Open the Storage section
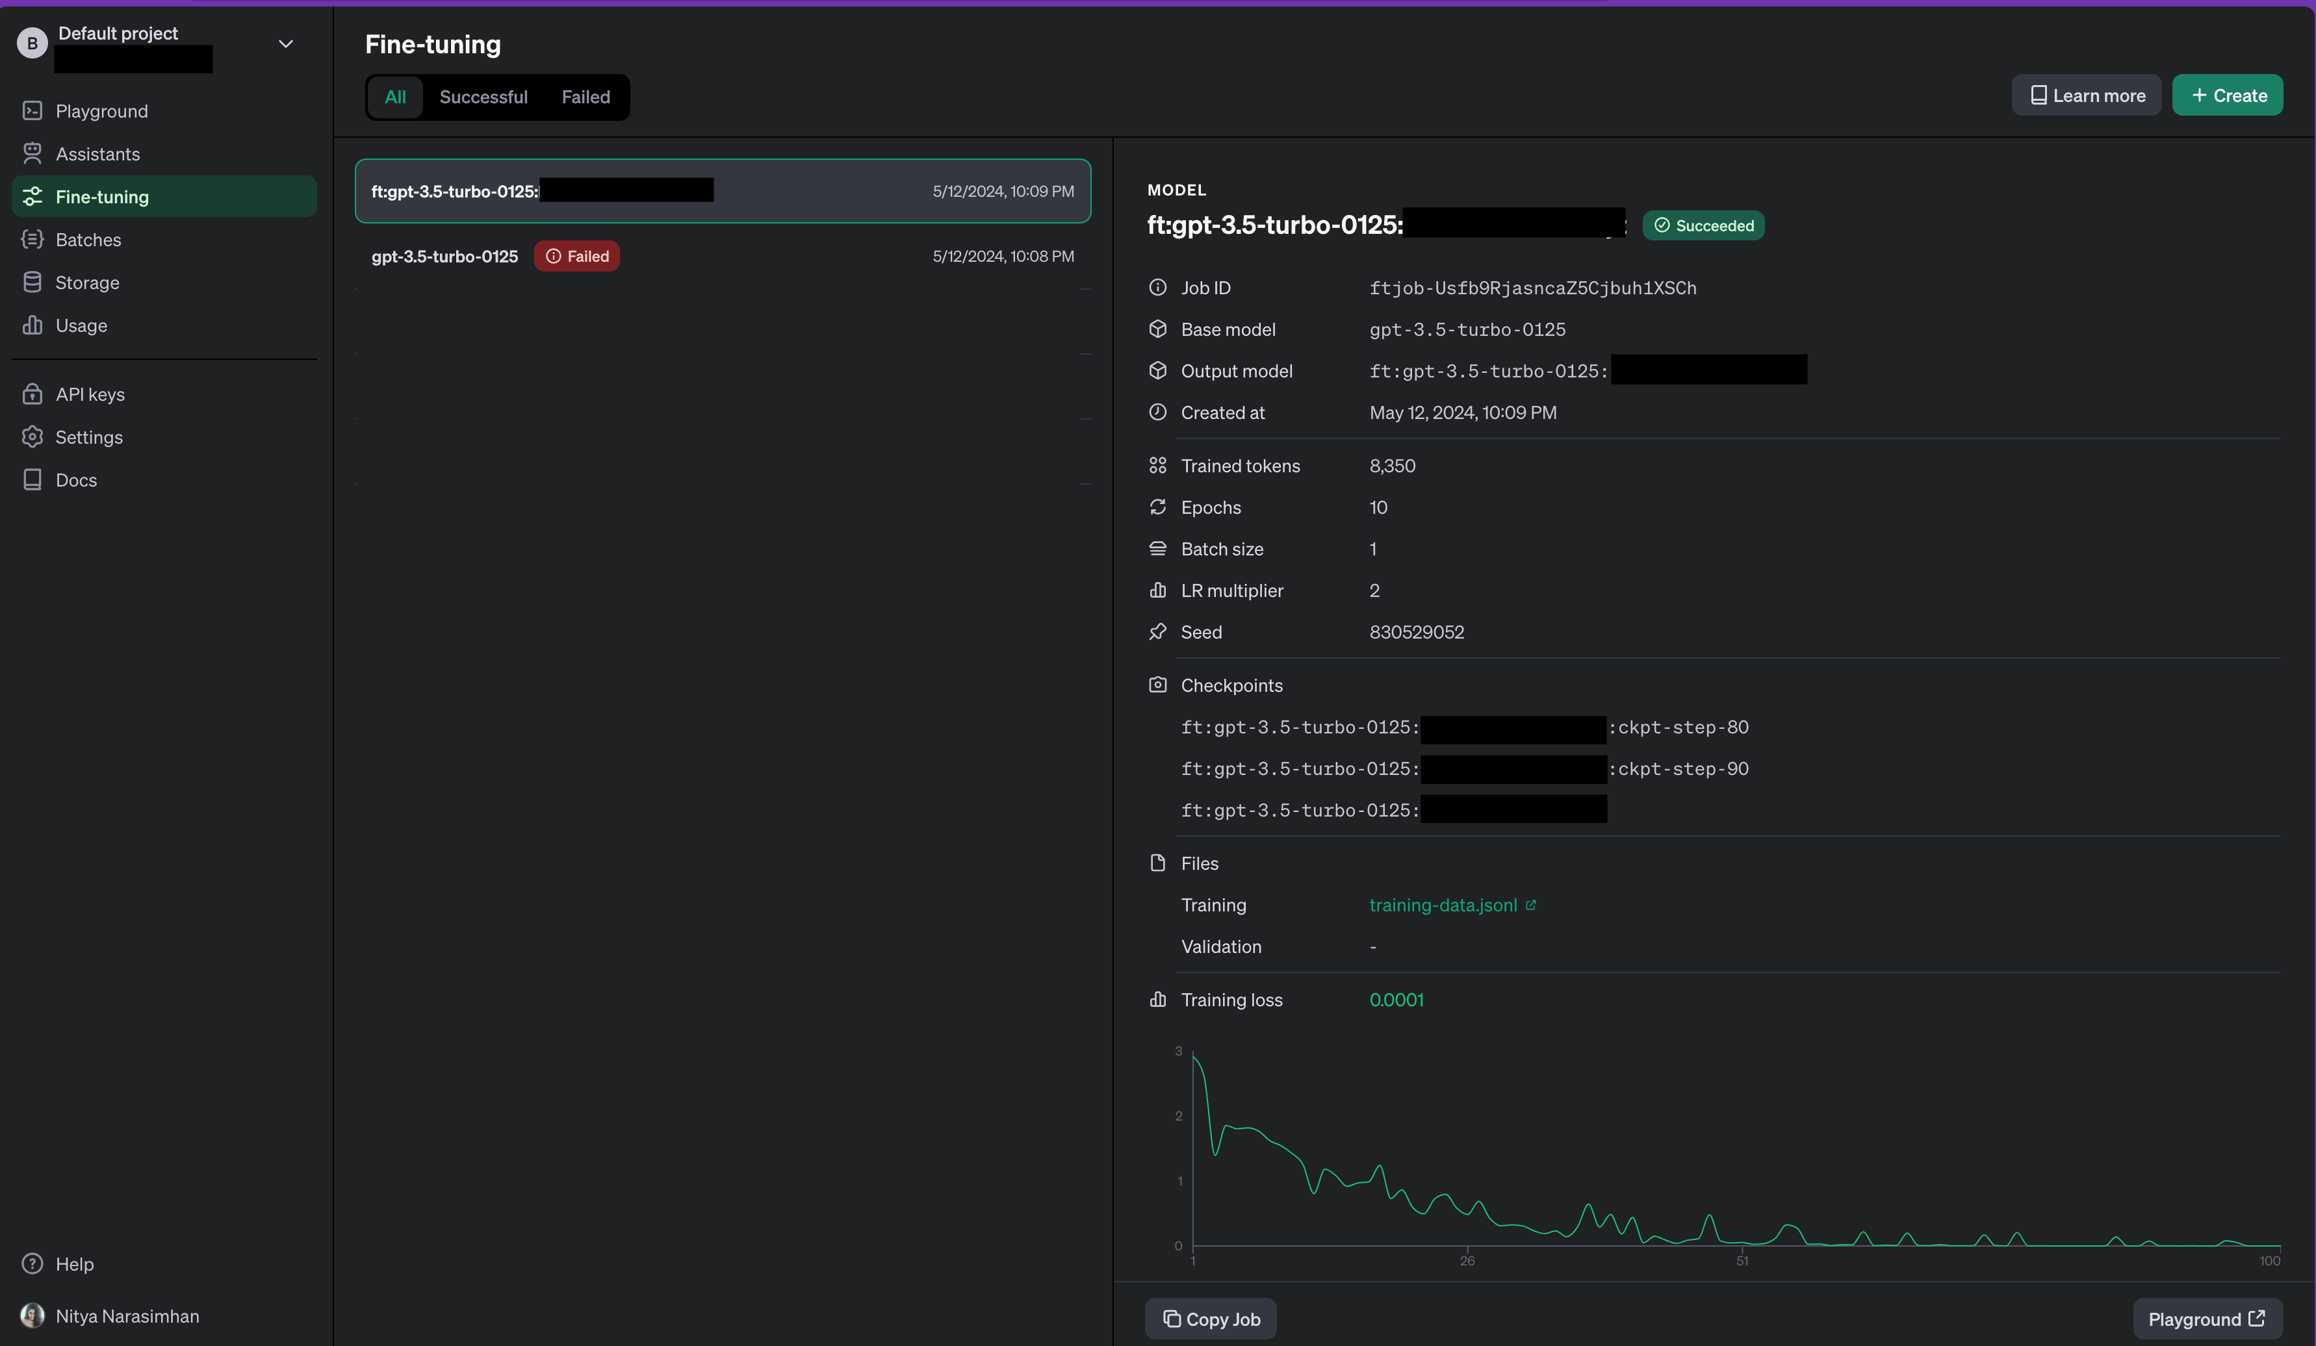This screenshot has height=1346, width=2316. 86,282
